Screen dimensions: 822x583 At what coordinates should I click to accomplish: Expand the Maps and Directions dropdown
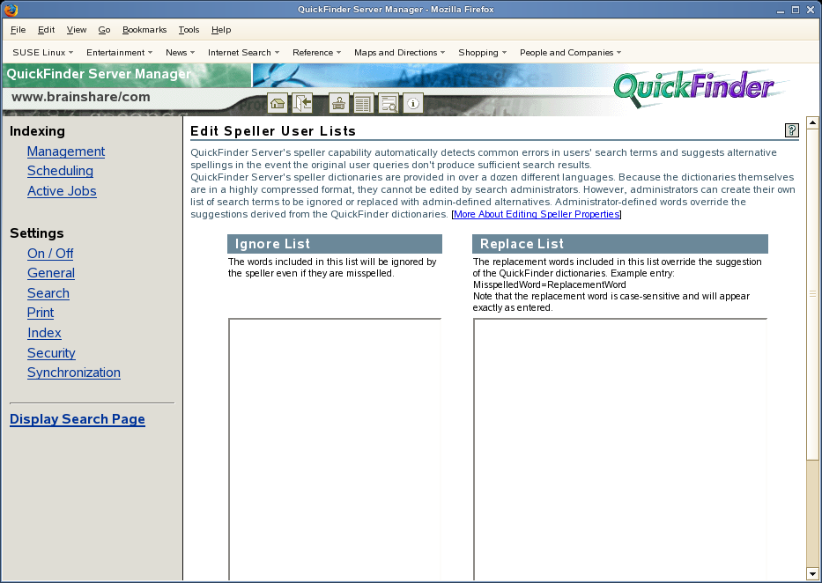tap(400, 52)
